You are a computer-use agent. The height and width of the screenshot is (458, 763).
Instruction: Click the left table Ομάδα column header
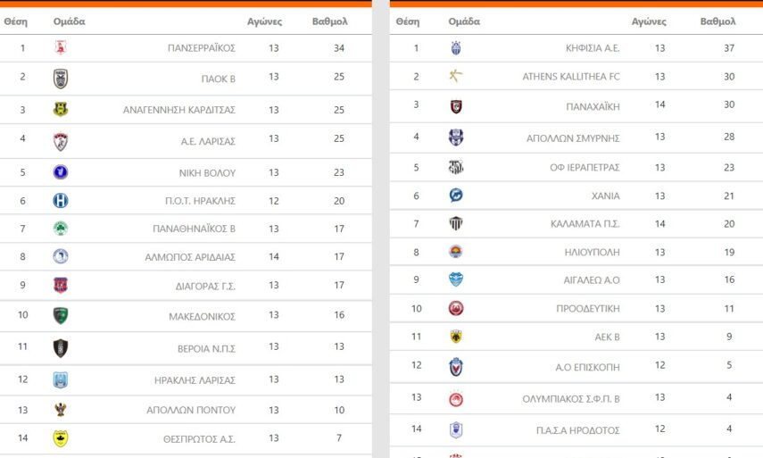70,21
